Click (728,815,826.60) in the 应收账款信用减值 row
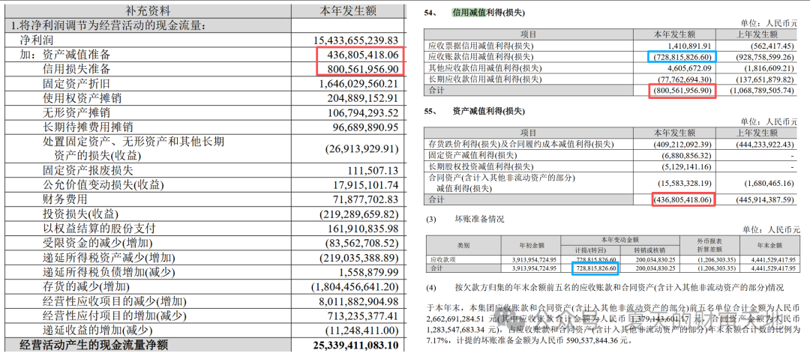This screenshot has width=810, height=353. 683,56
